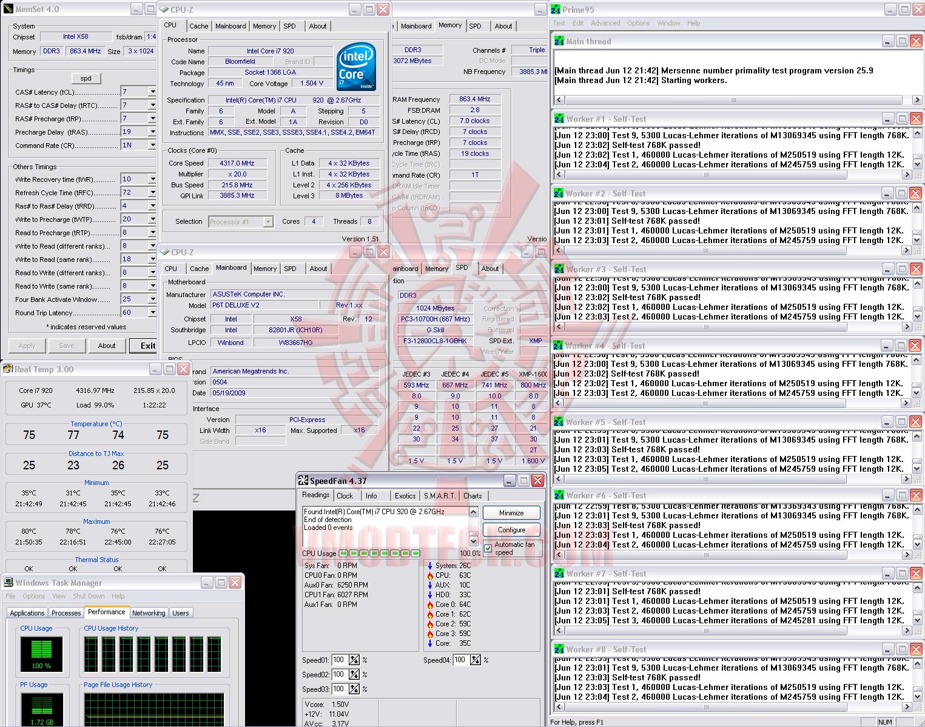Open the Test menu in Prime95

point(559,23)
